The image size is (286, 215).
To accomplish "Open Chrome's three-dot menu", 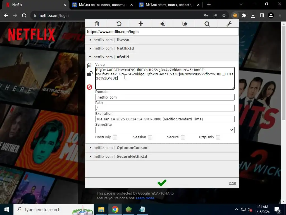I will tap(280, 16).
